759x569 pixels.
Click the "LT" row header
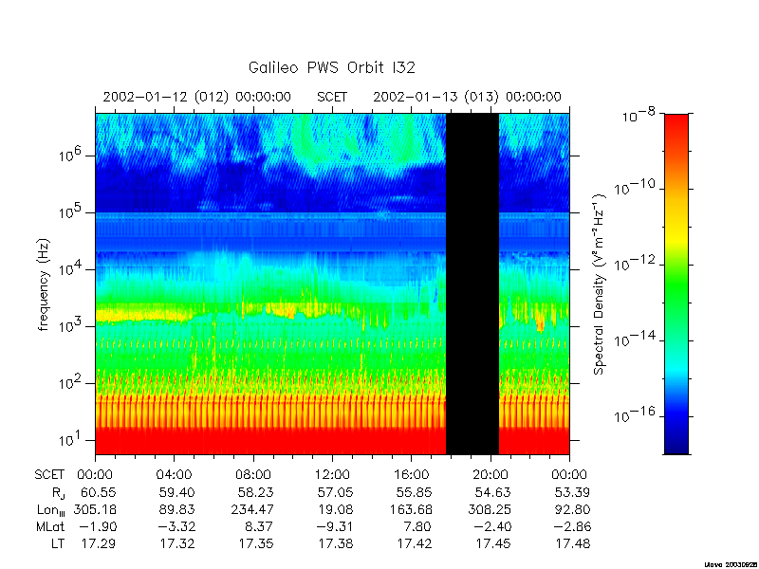(x=58, y=544)
